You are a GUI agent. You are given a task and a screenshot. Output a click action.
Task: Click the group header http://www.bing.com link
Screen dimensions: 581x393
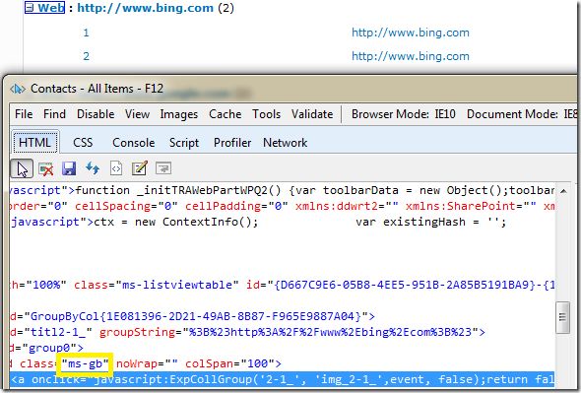[x=146, y=8]
